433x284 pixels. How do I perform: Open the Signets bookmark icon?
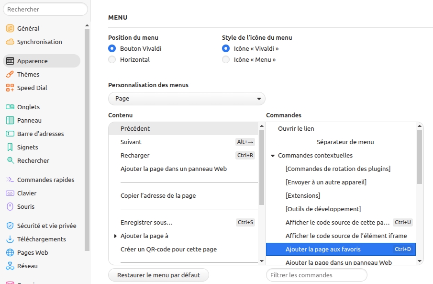tap(10, 147)
